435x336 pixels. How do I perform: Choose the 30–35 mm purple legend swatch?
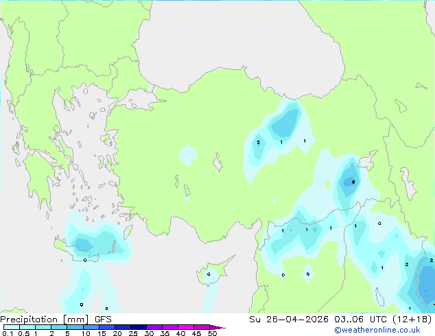tap(154, 327)
